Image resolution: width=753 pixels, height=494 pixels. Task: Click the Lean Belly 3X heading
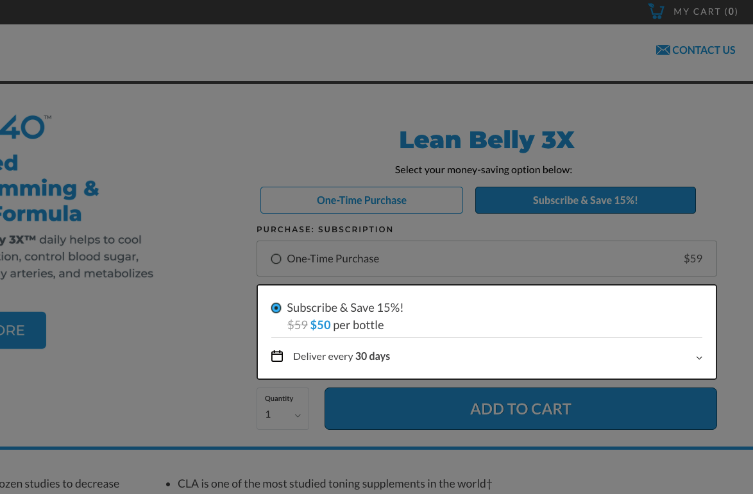point(486,140)
